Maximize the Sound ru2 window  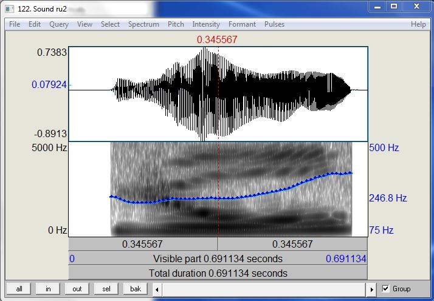coord(394,7)
